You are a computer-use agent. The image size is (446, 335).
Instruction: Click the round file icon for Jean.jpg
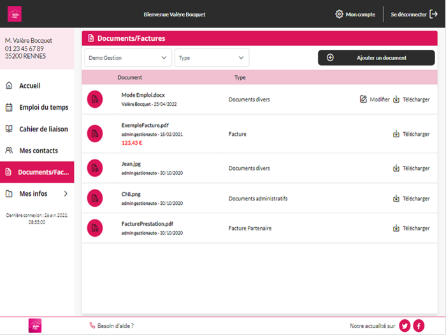pos(95,168)
